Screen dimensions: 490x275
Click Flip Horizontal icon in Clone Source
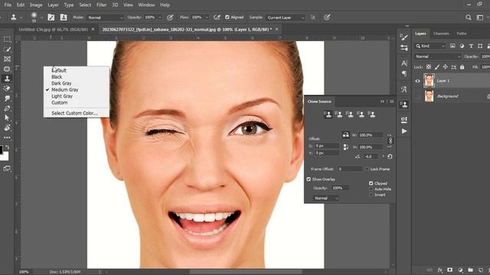pos(345,134)
